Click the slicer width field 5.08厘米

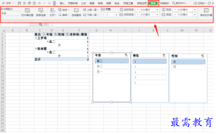click(185, 15)
